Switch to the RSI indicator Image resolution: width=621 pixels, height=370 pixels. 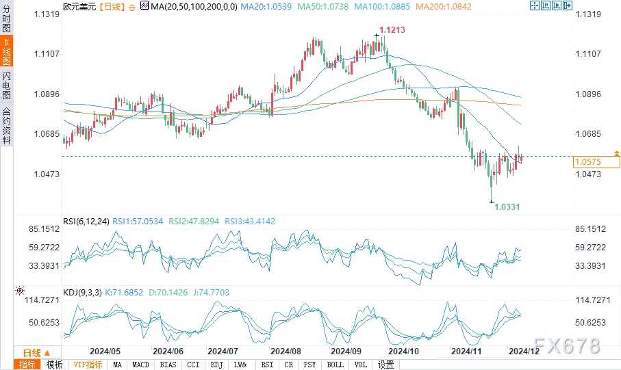pos(266,365)
